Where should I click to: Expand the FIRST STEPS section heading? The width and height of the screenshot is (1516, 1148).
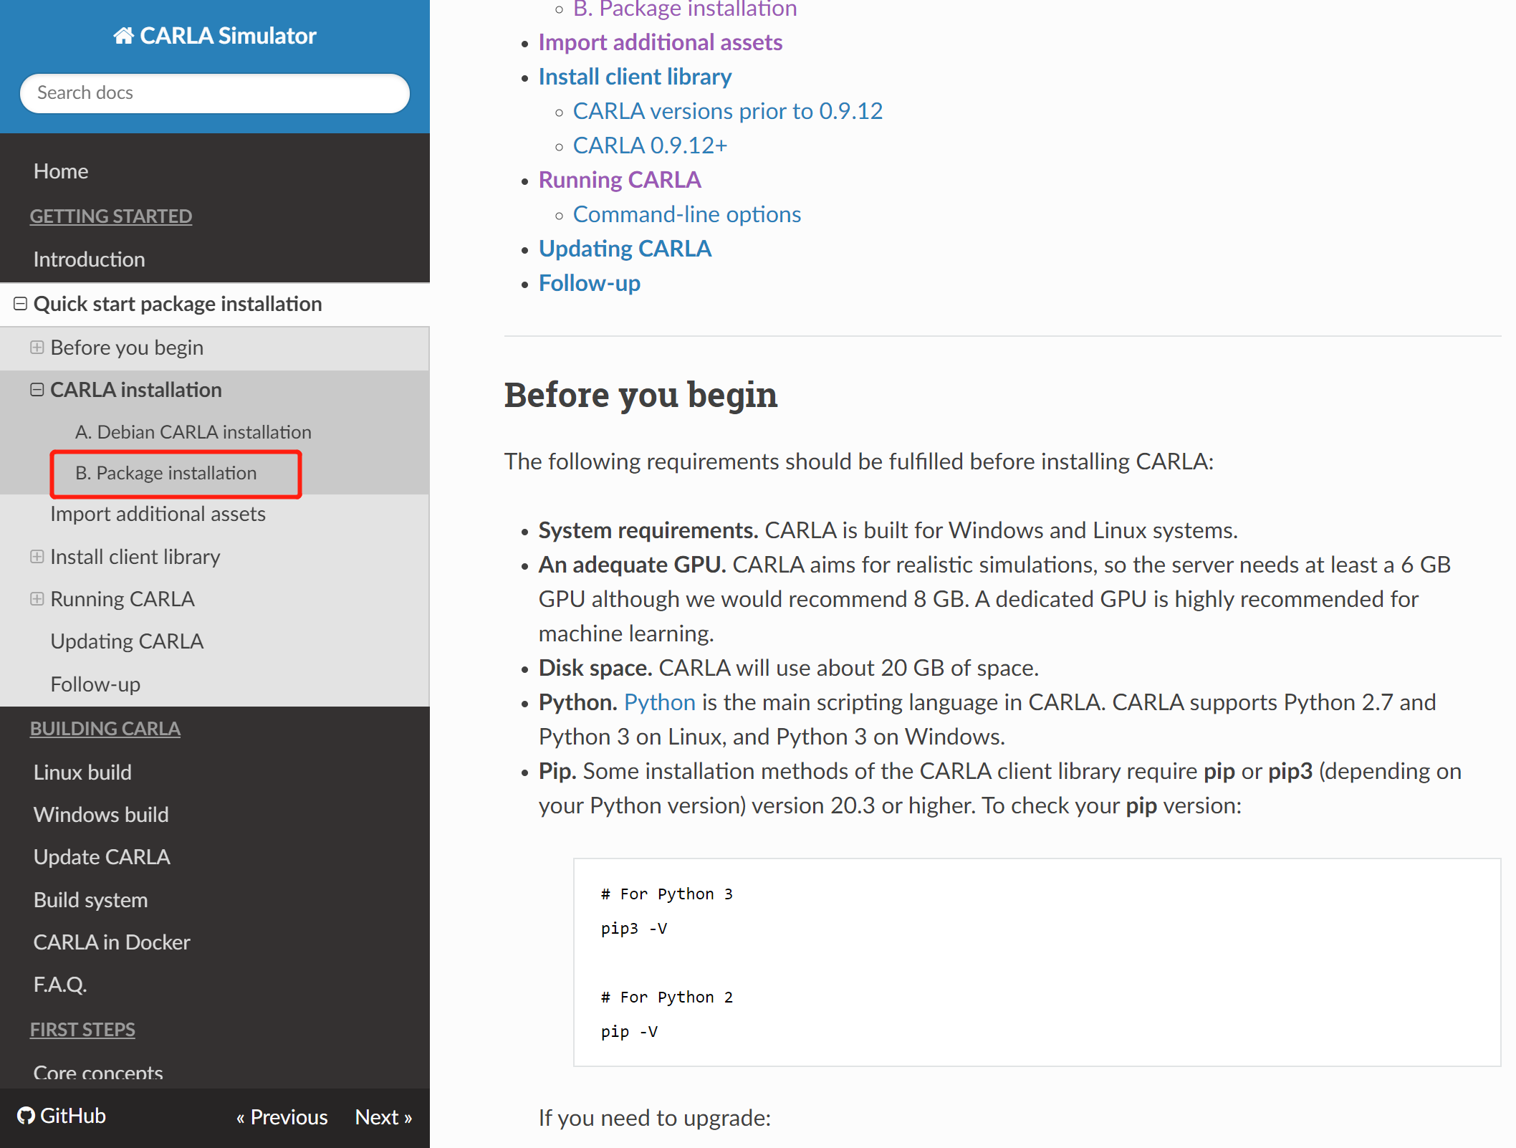tap(82, 1030)
